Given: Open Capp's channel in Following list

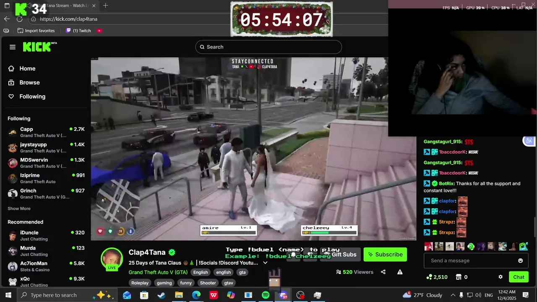Looking at the screenshot, I should tap(46, 132).
